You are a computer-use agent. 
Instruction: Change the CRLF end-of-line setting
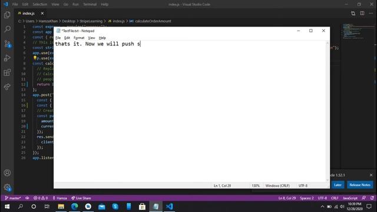pyautogui.click(x=335, y=198)
